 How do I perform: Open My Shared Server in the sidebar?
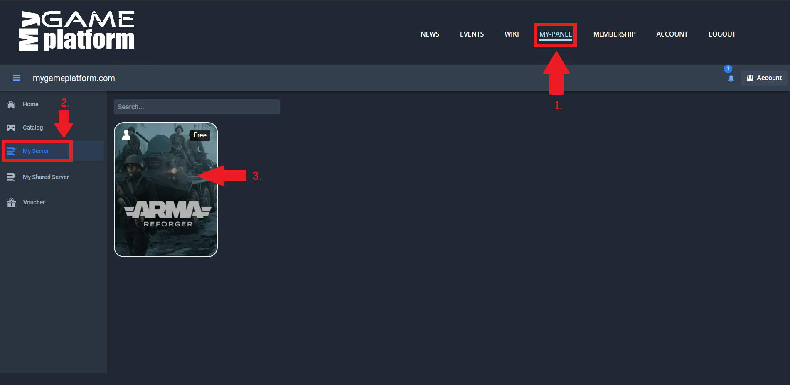[46, 177]
